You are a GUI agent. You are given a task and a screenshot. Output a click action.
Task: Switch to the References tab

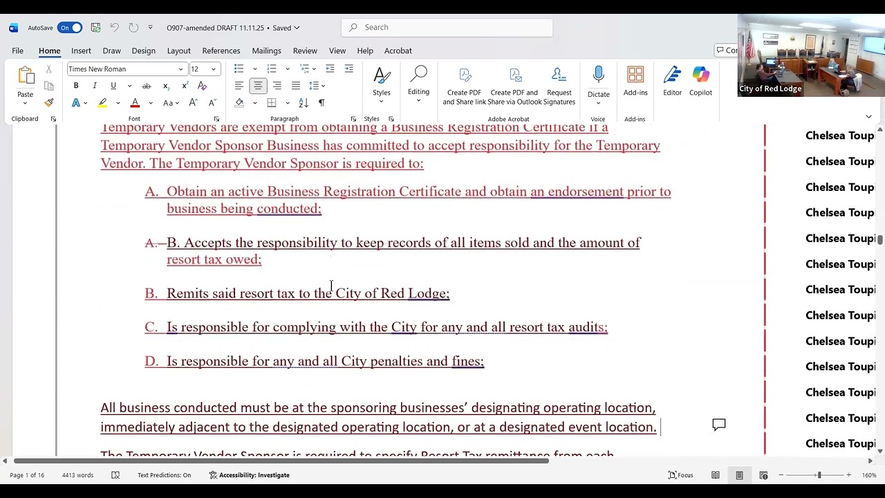coord(221,50)
